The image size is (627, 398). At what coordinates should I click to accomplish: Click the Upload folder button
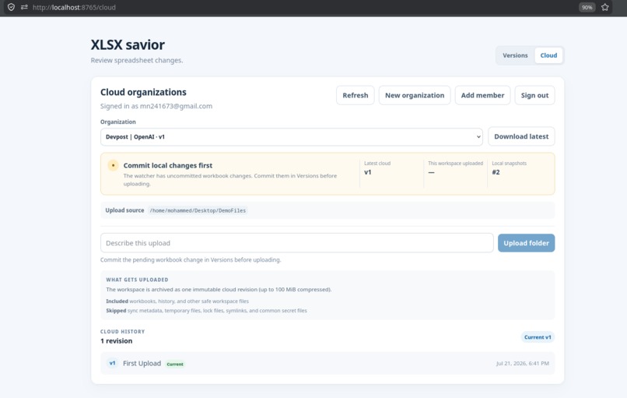[x=526, y=243]
